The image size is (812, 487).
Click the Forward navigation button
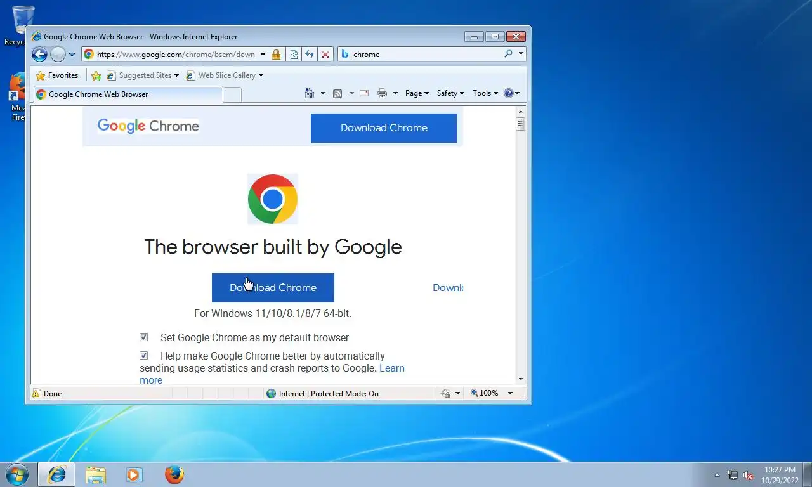(x=58, y=54)
